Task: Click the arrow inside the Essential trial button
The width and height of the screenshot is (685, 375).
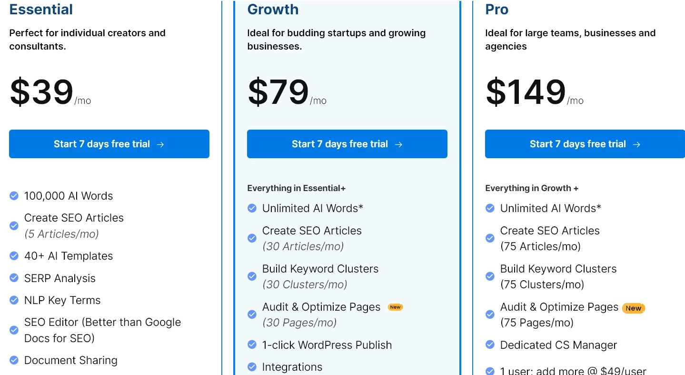Action: pos(160,144)
